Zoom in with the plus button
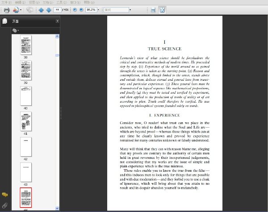This screenshot has height=212, width=268. pos(81,10)
